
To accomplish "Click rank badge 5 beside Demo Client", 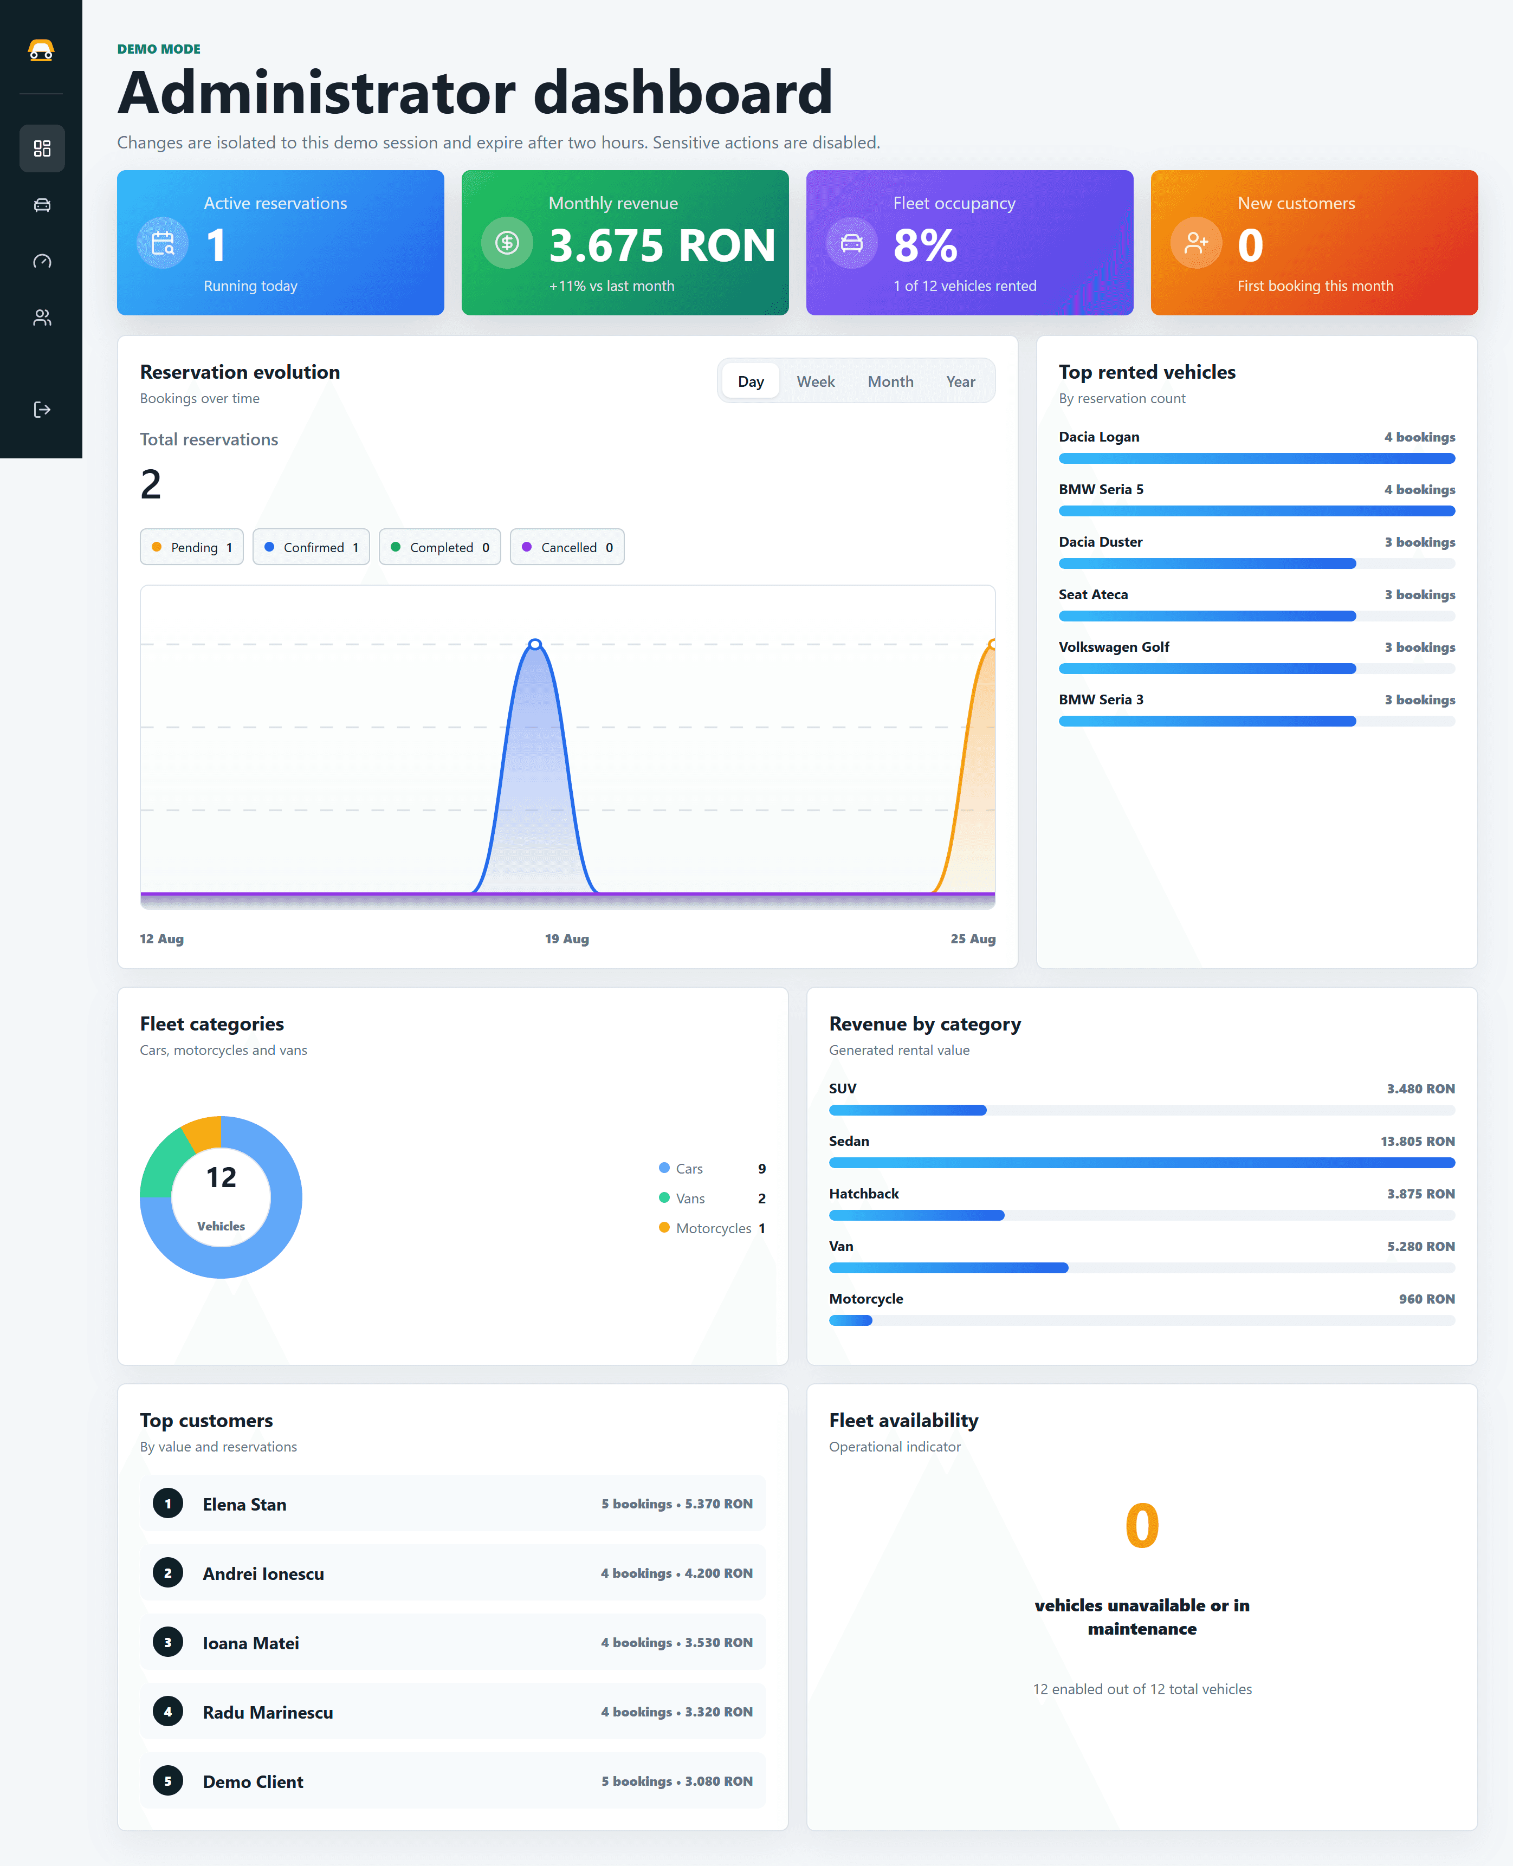I will 167,1780.
